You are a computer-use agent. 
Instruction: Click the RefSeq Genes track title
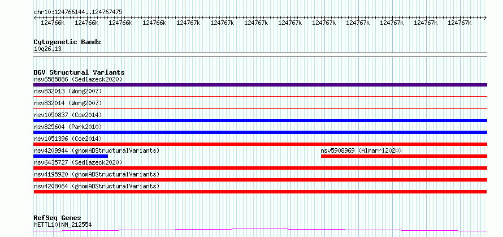point(57,218)
